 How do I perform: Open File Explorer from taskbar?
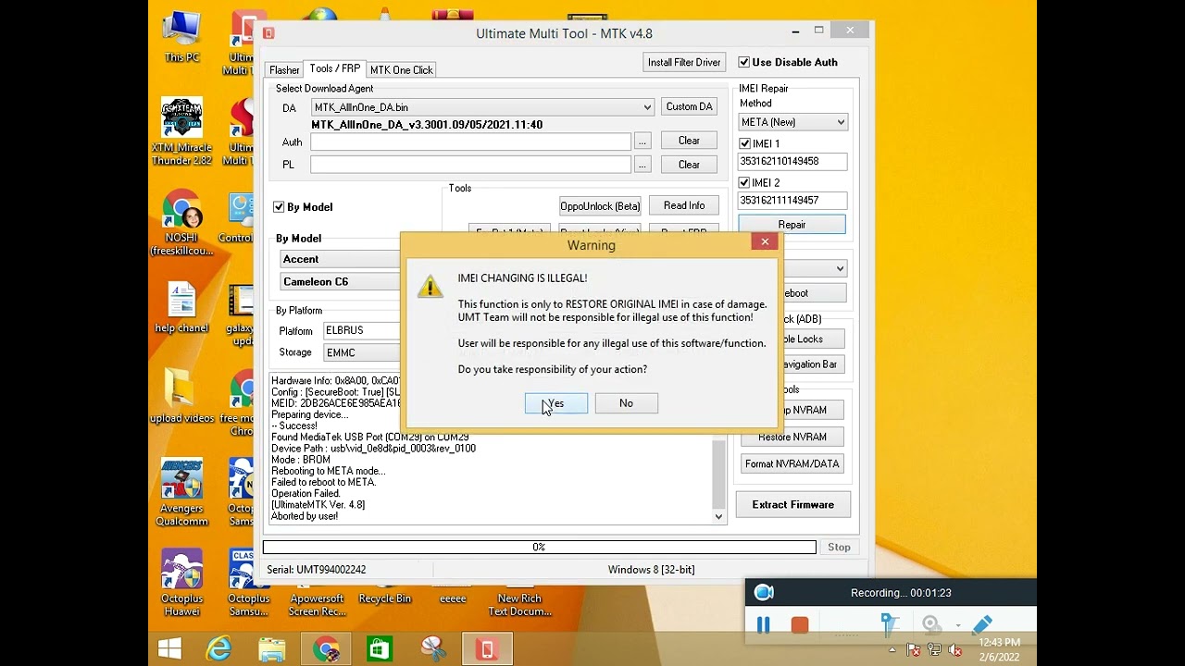click(x=272, y=648)
